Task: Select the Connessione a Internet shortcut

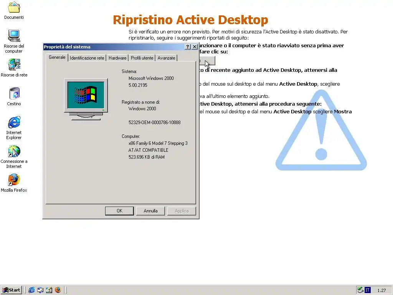Action: click(x=14, y=151)
